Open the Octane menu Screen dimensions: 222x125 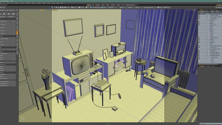[49, 3]
